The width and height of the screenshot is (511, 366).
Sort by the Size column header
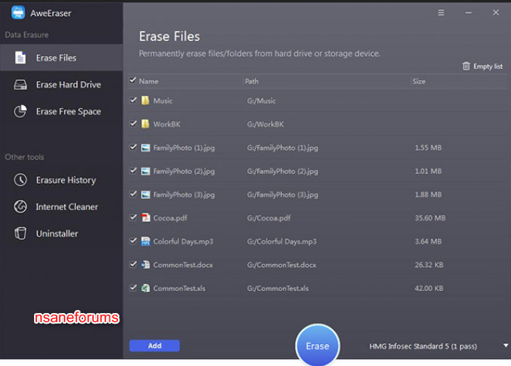[x=419, y=81]
